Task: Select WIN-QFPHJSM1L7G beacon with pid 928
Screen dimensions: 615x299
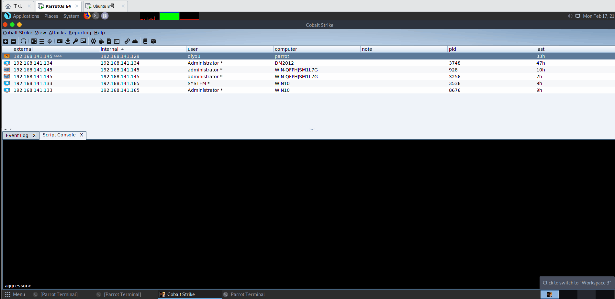Action: [308, 70]
